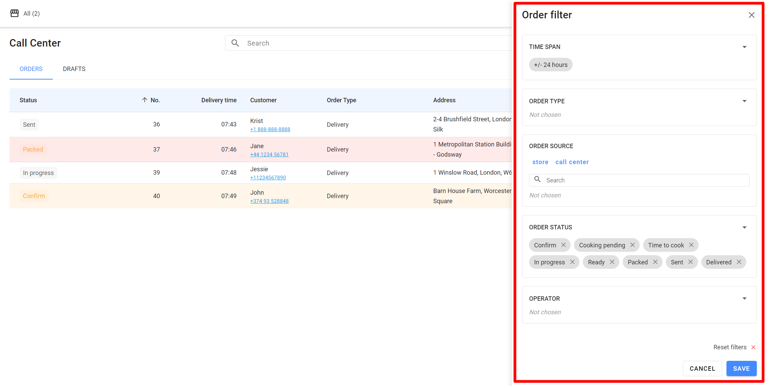Click the magnifier in Order Source search
This screenshot has width=766, height=386.
[x=538, y=179]
